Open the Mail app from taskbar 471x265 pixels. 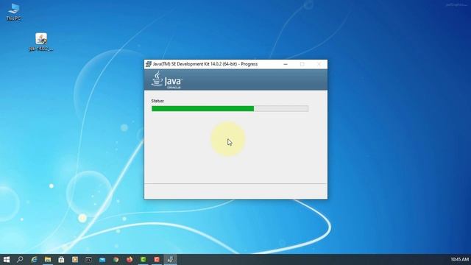(102, 259)
